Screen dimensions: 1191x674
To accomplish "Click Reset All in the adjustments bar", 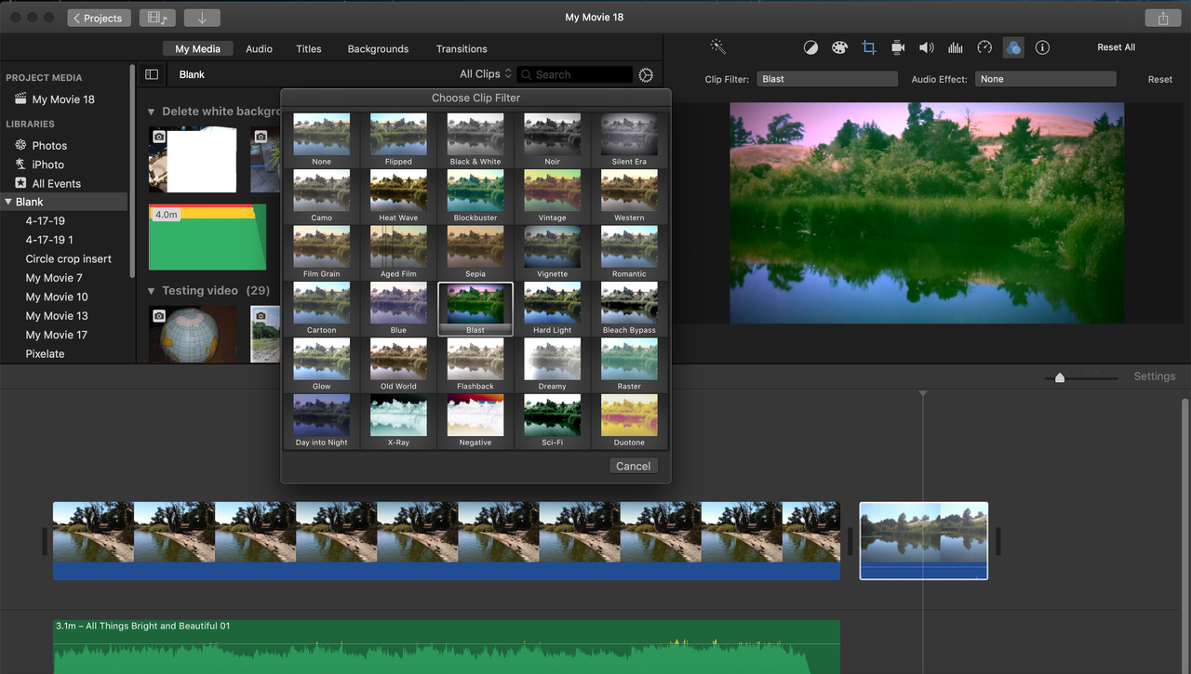I will tap(1116, 46).
